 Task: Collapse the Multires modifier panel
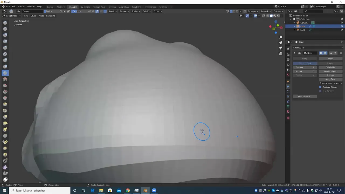point(294,53)
